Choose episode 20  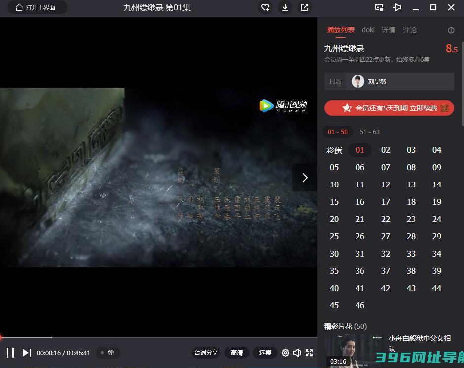334,219
